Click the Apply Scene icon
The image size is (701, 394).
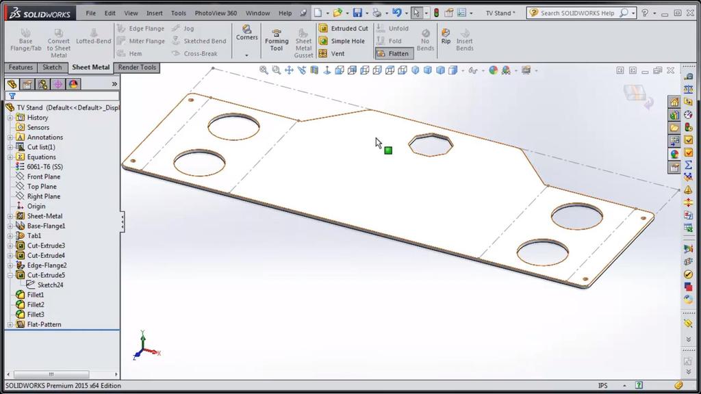[506, 70]
